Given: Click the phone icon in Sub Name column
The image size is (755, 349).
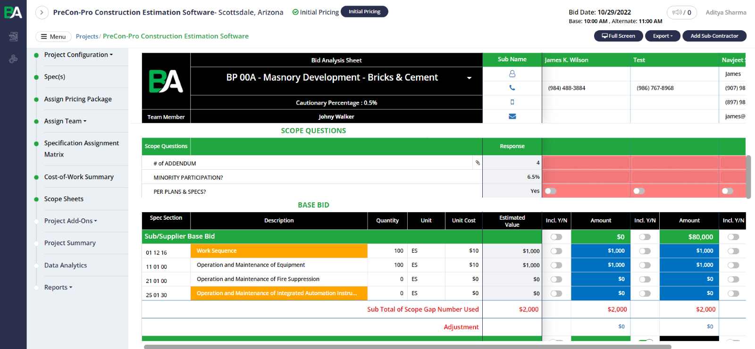Looking at the screenshot, I should 512,88.
